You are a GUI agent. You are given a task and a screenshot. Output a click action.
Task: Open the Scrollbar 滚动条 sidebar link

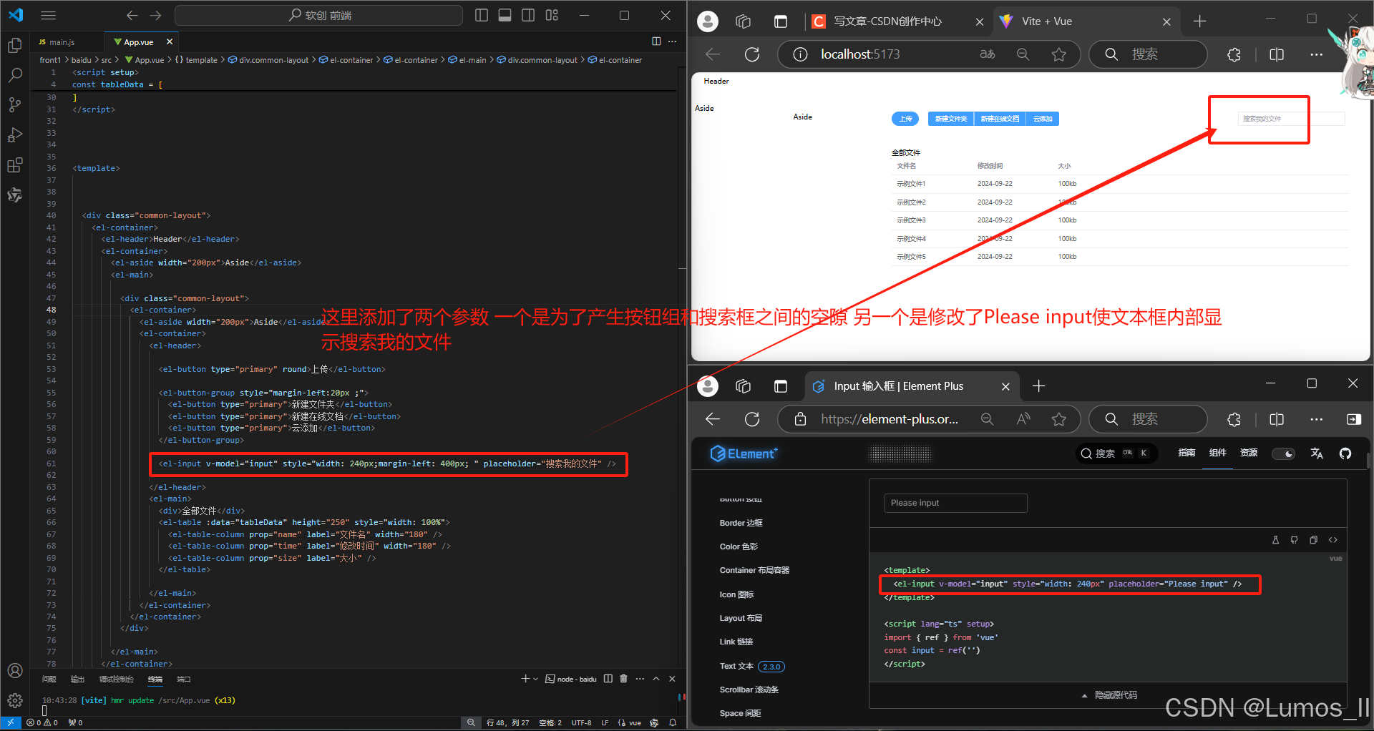click(749, 690)
